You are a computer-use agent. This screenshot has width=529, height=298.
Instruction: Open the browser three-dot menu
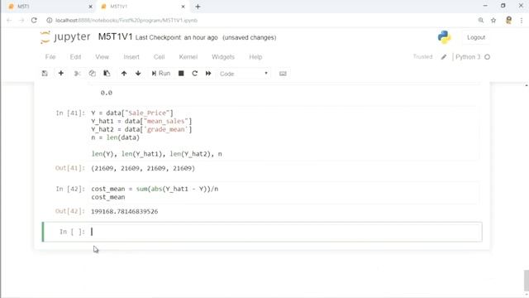coord(522,20)
